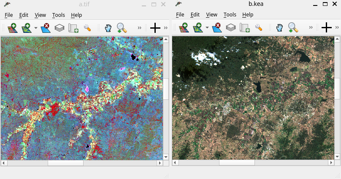Image resolution: width=341 pixels, height=179 pixels.
Task: Expand Add Vector dropdown arrow in a.tif window
Action: [36, 28]
